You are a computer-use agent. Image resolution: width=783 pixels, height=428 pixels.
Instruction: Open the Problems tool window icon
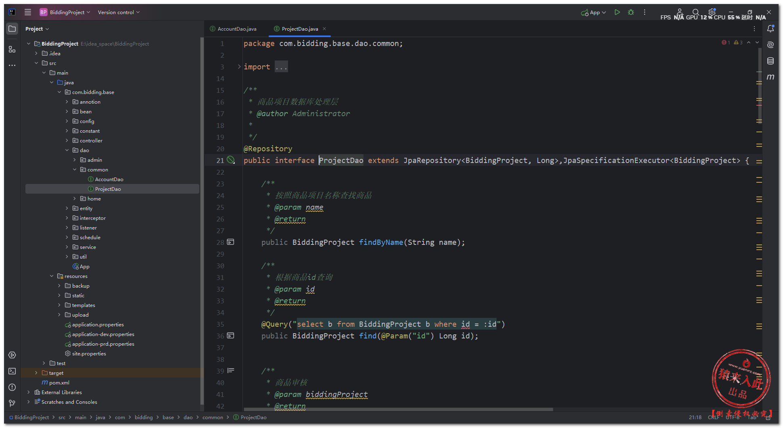click(x=12, y=387)
